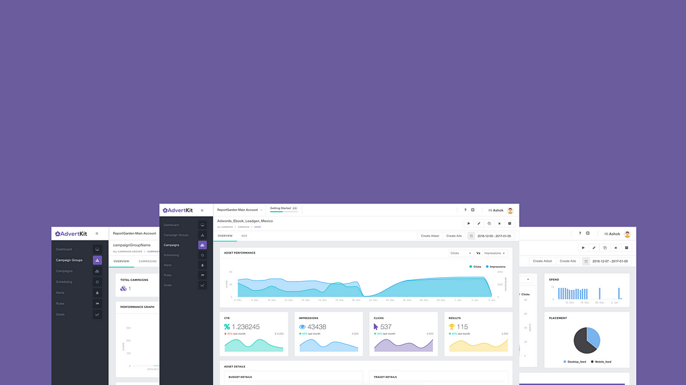This screenshot has width=686, height=385.
Task: Open Alerts bell icon in center sidebar
Action: (x=202, y=265)
